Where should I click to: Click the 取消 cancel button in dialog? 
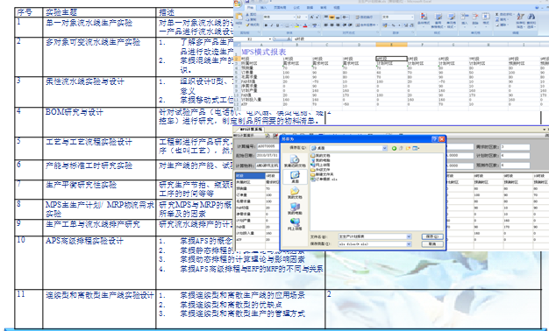(x=432, y=244)
